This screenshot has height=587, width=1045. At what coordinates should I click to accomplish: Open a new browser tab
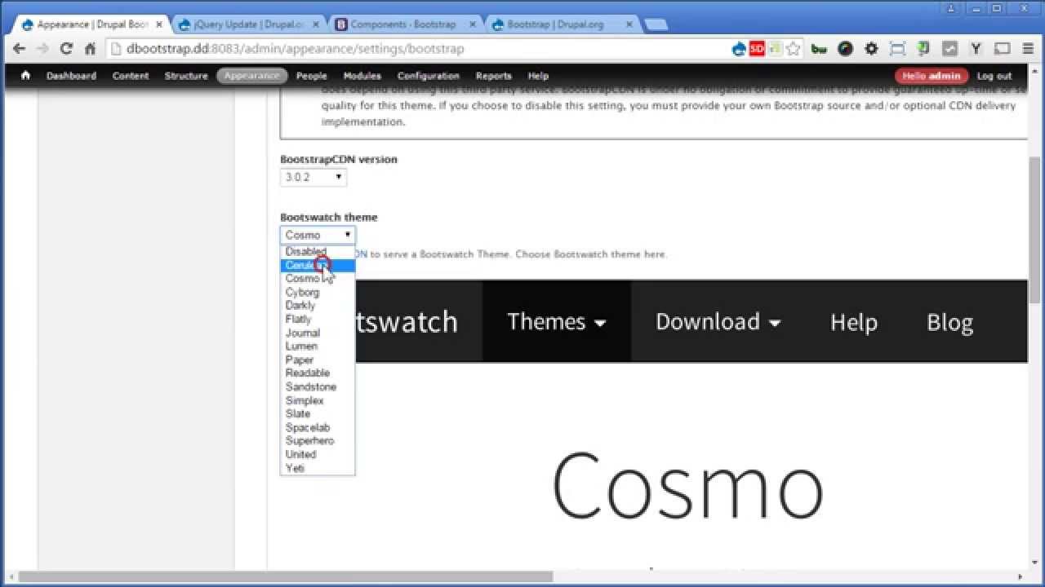click(x=656, y=24)
